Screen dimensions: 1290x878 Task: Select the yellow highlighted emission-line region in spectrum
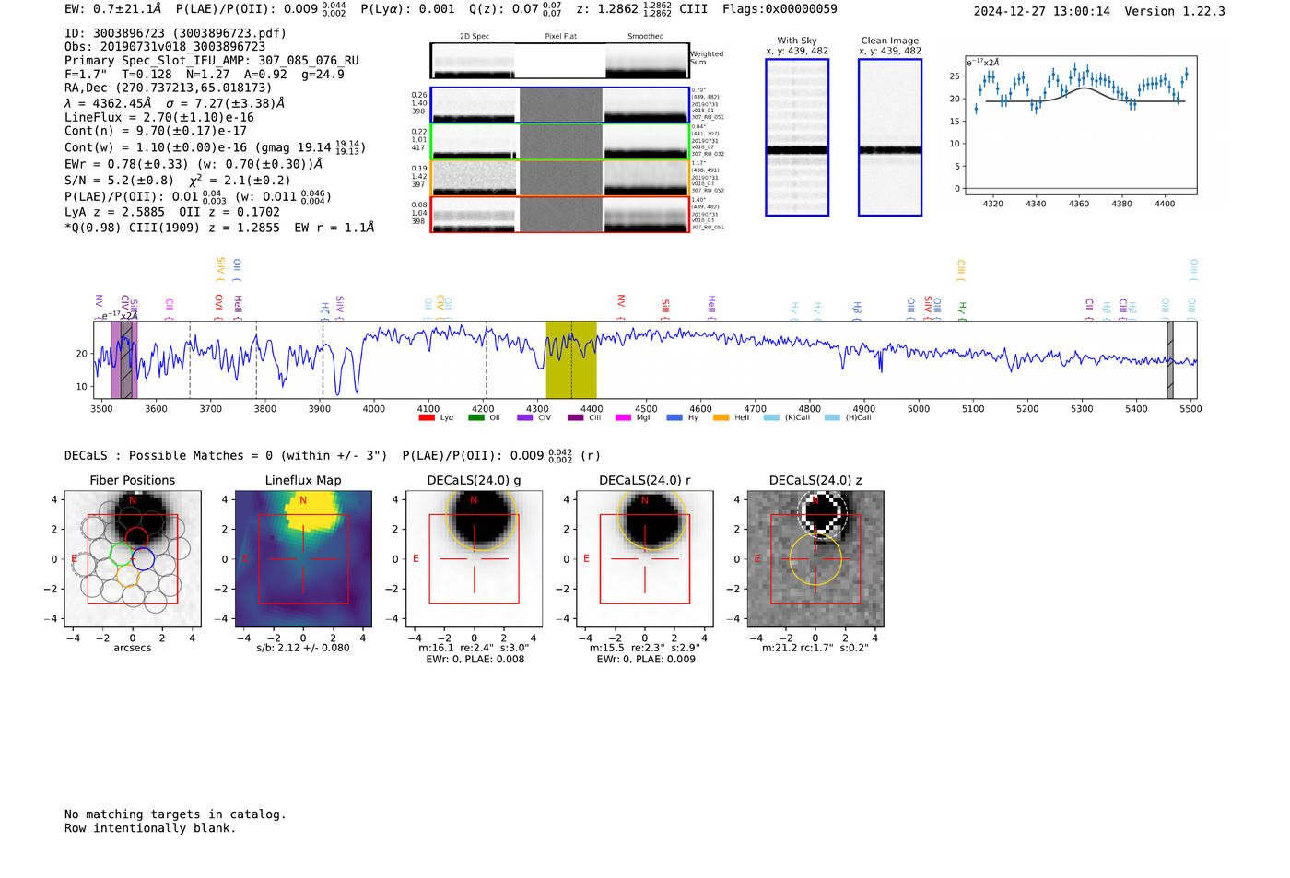(x=571, y=359)
